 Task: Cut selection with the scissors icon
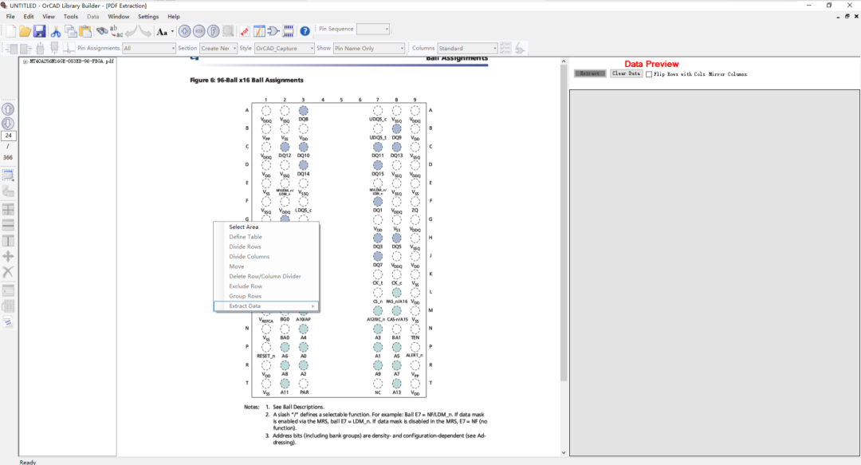tap(56, 31)
